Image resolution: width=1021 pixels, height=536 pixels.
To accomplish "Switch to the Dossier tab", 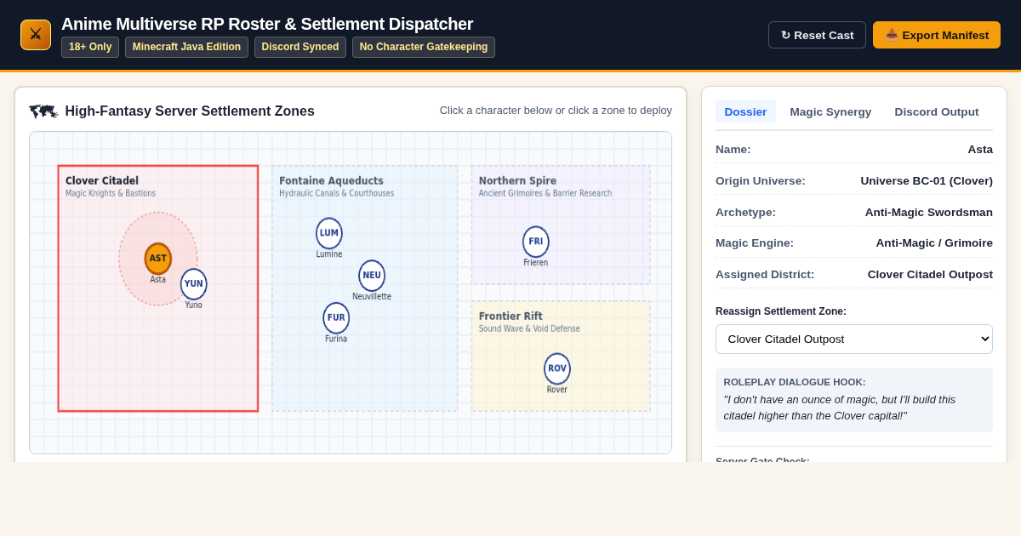I will coord(745,111).
